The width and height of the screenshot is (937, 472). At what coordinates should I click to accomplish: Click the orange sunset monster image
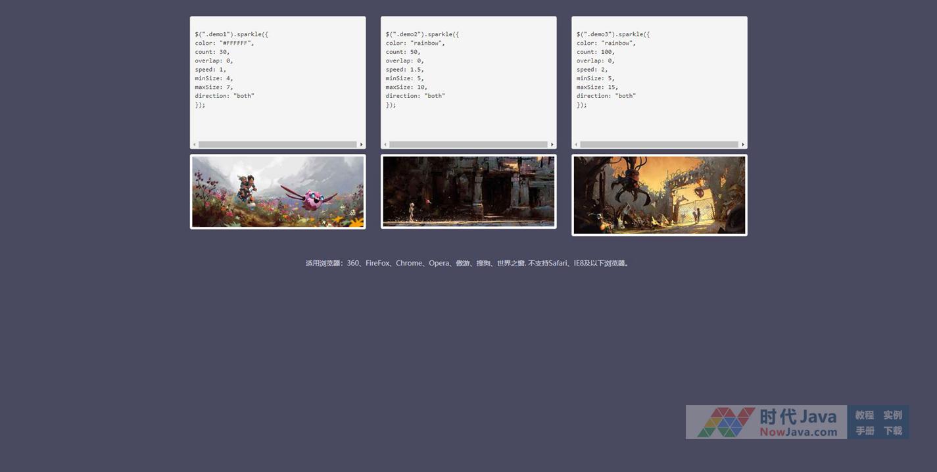pyautogui.click(x=659, y=195)
